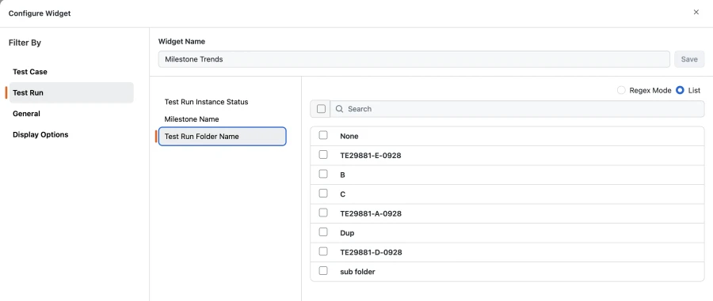Click the 'Configure Widget' title

40,13
